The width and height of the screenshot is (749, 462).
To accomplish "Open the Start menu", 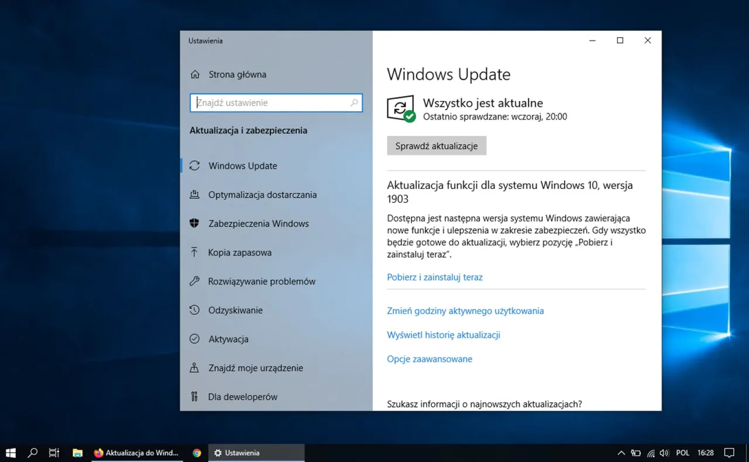I will [x=11, y=452].
